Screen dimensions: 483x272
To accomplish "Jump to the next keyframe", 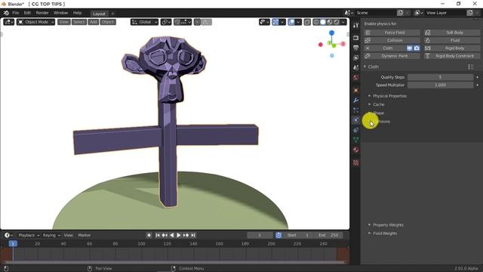I will coord(186,235).
